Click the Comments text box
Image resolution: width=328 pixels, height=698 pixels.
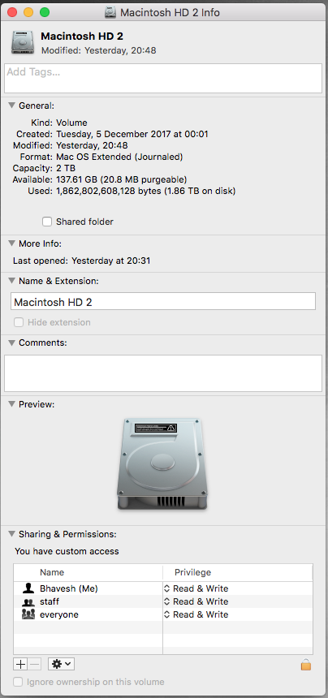click(x=163, y=373)
